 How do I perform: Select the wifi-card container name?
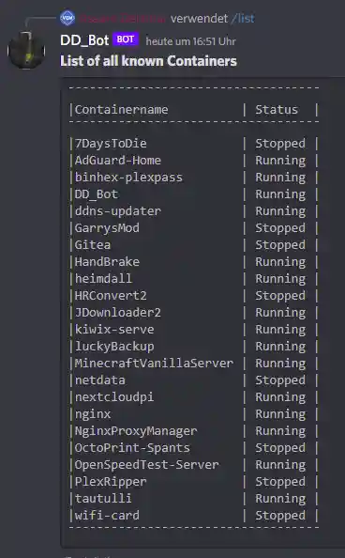[107, 516]
